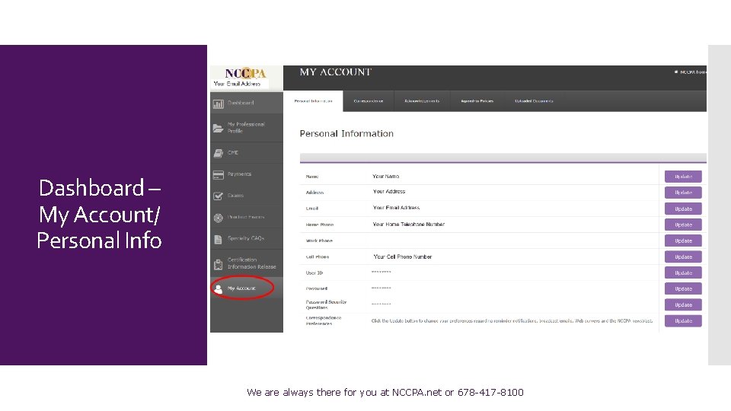Update the Address row
The image size is (731, 411).
click(x=683, y=193)
